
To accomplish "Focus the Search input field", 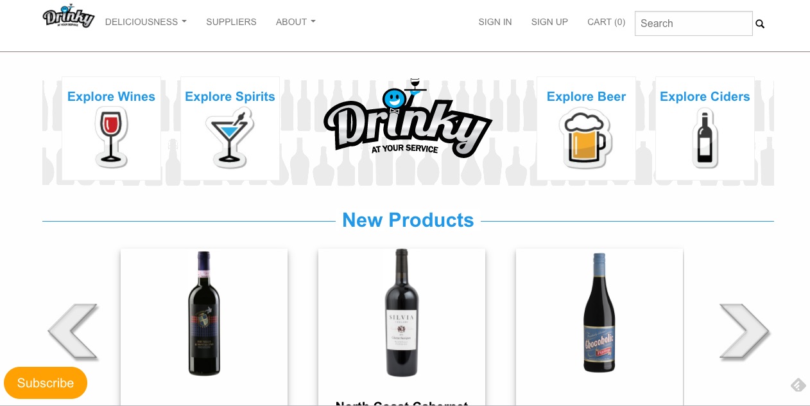I will [x=694, y=23].
